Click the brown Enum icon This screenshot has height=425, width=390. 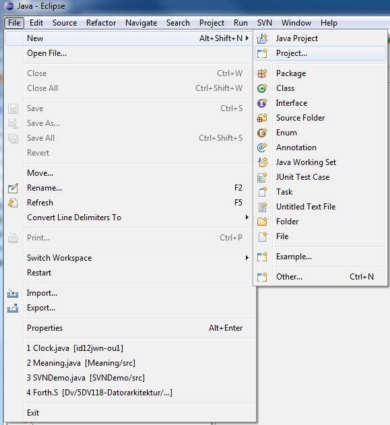pos(262,133)
